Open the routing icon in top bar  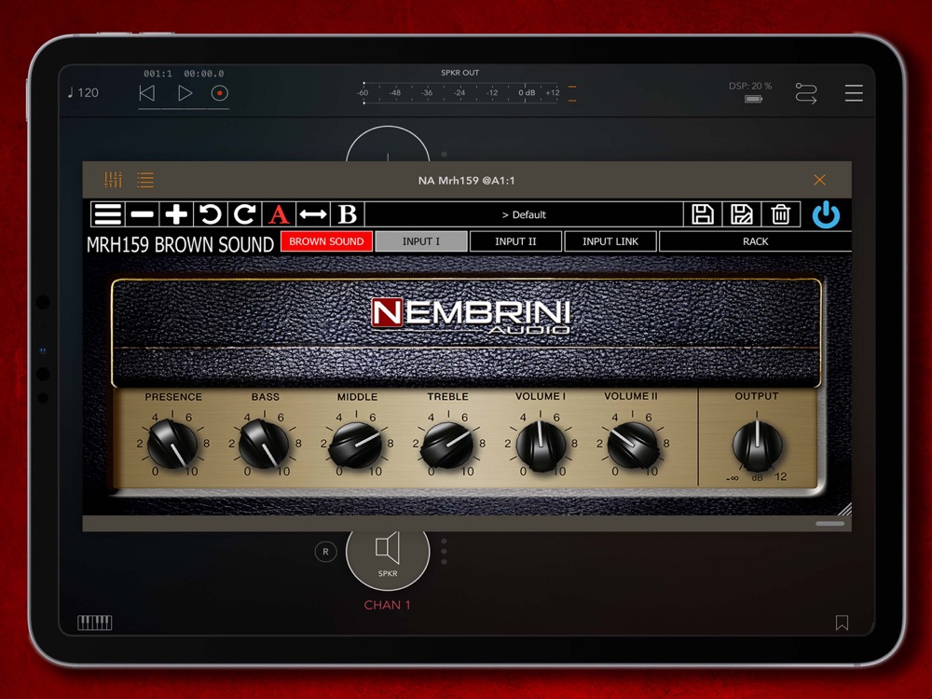(806, 93)
